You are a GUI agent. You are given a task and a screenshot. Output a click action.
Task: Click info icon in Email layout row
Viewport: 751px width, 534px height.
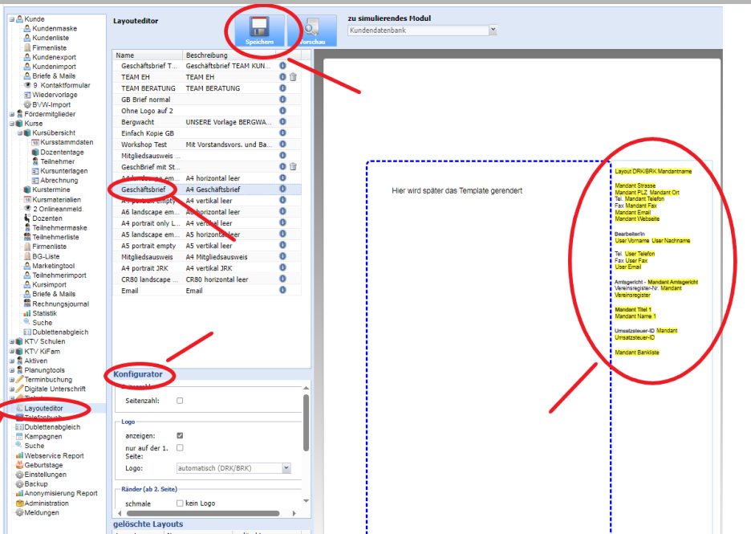[282, 291]
